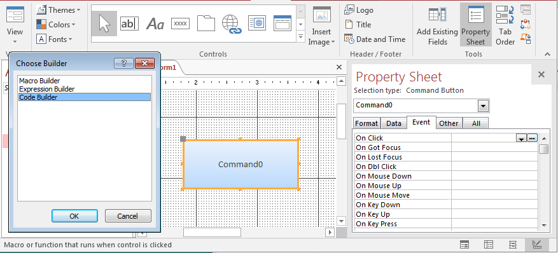The height and width of the screenshot is (253, 558).
Task: Click the On Mouse Down property row
Action: coord(446,176)
